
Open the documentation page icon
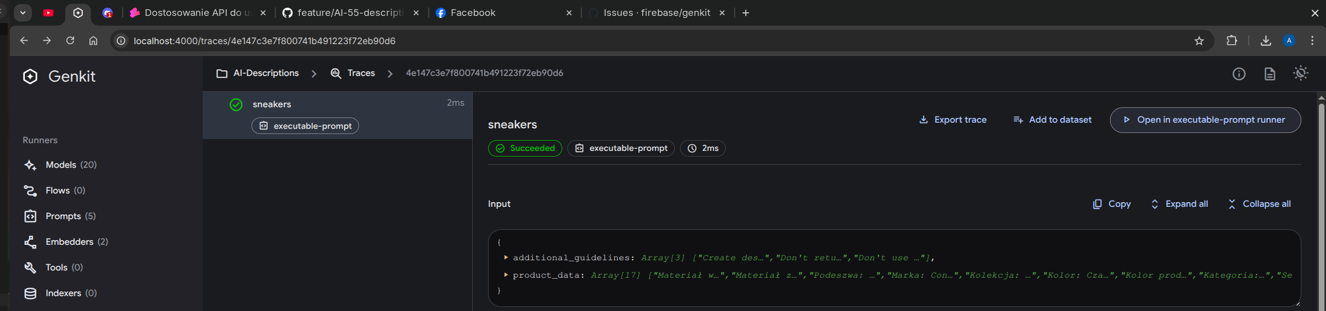click(1269, 74)
